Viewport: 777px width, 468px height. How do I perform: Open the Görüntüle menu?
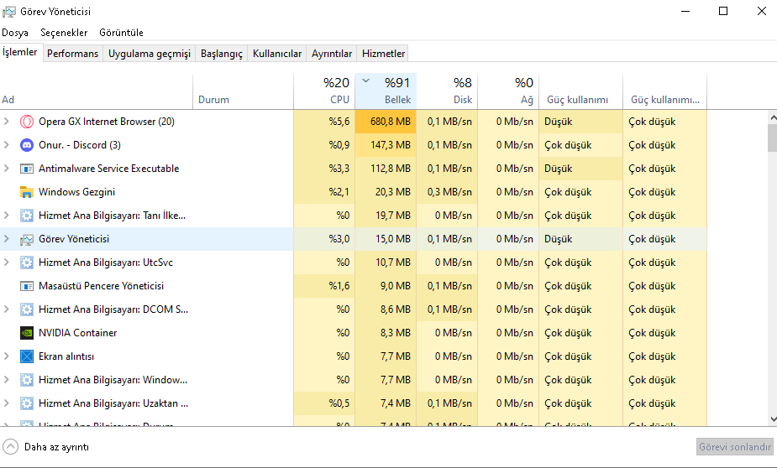pyautogui.click(x=121, y=33)
